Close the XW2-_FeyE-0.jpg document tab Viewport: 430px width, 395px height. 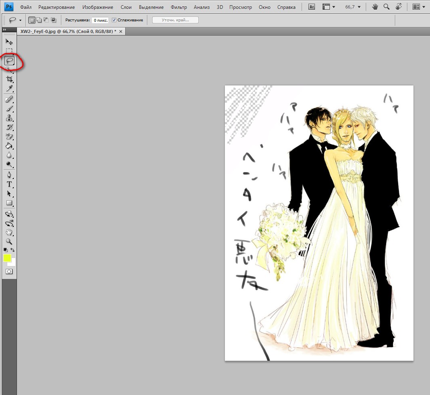point(121,31)
